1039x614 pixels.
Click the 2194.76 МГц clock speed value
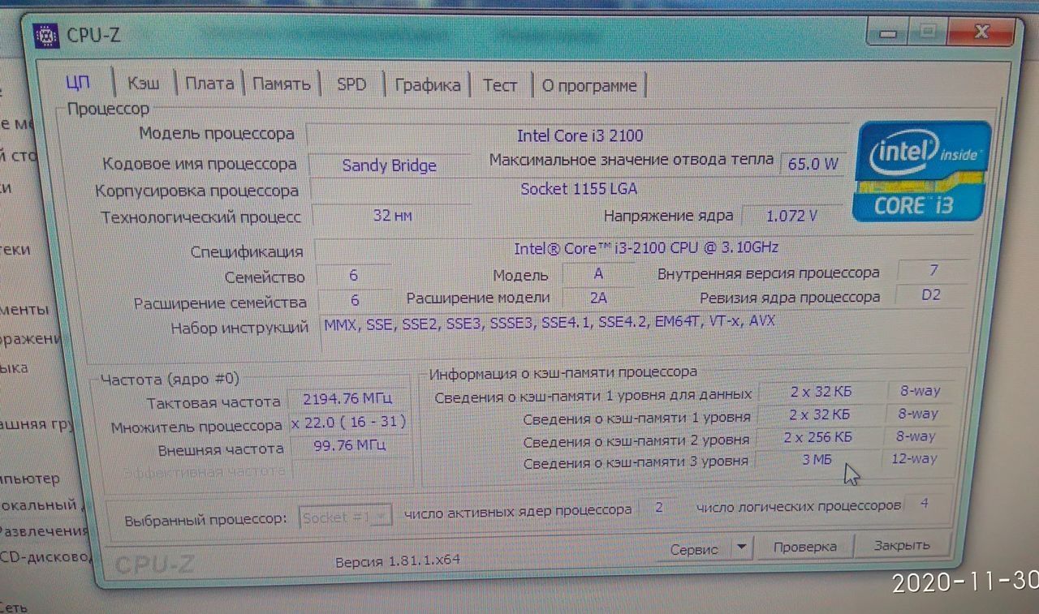347,399
